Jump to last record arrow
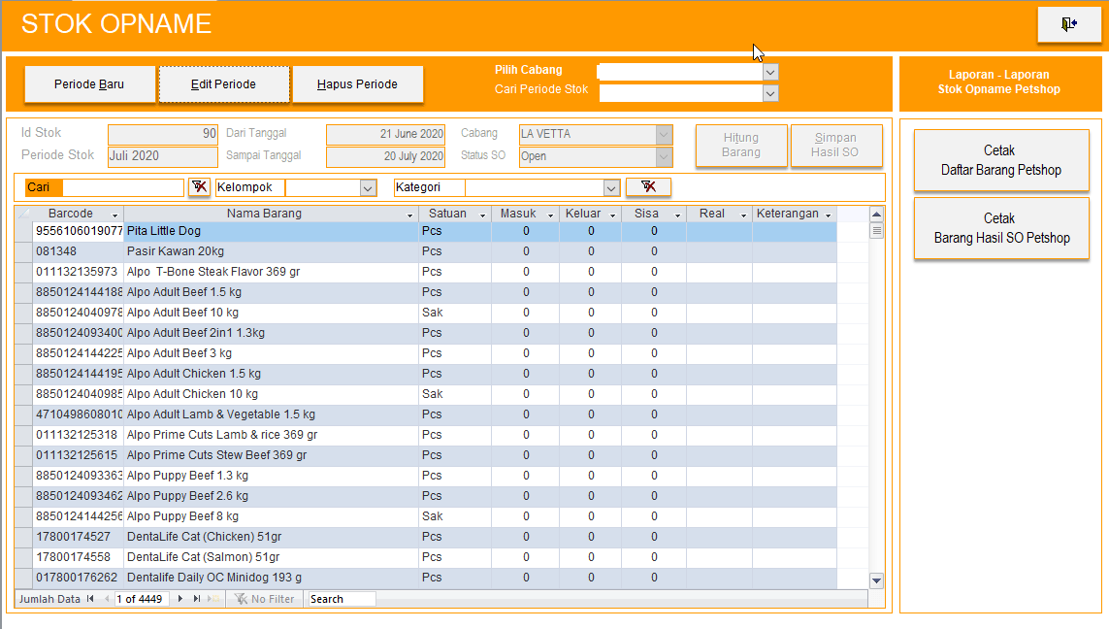Image resolution: width=1109 pixels, height=629 pixels. point(197,599)
